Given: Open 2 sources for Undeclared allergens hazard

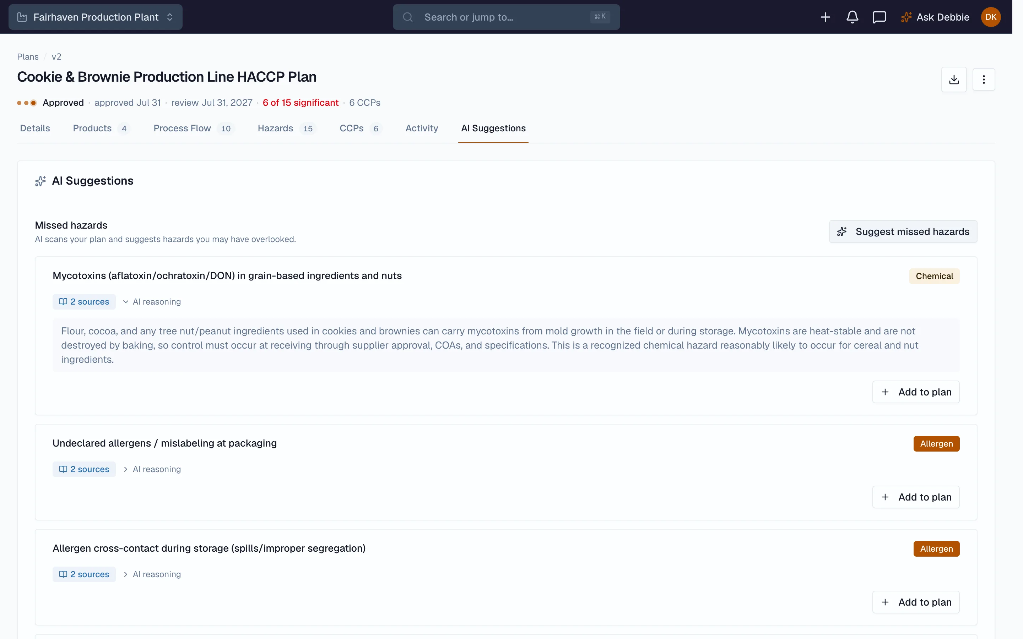Looking at the screenshot, I should coord(84,470).
